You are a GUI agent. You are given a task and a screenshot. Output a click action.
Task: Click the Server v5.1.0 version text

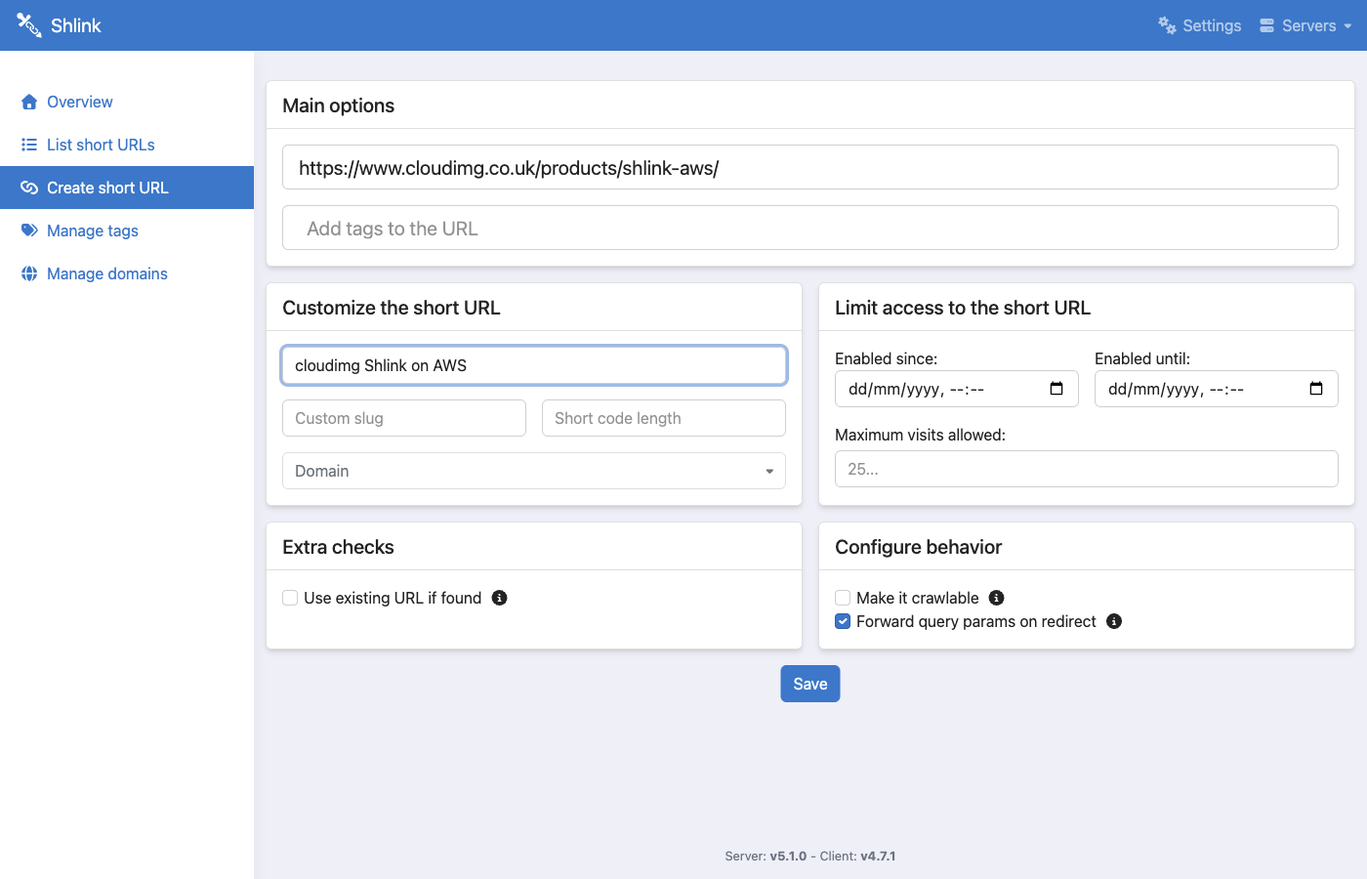(766, 857)
